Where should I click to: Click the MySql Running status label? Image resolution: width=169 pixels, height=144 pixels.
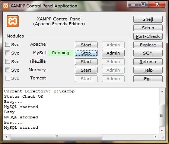[x=61, y=53]
